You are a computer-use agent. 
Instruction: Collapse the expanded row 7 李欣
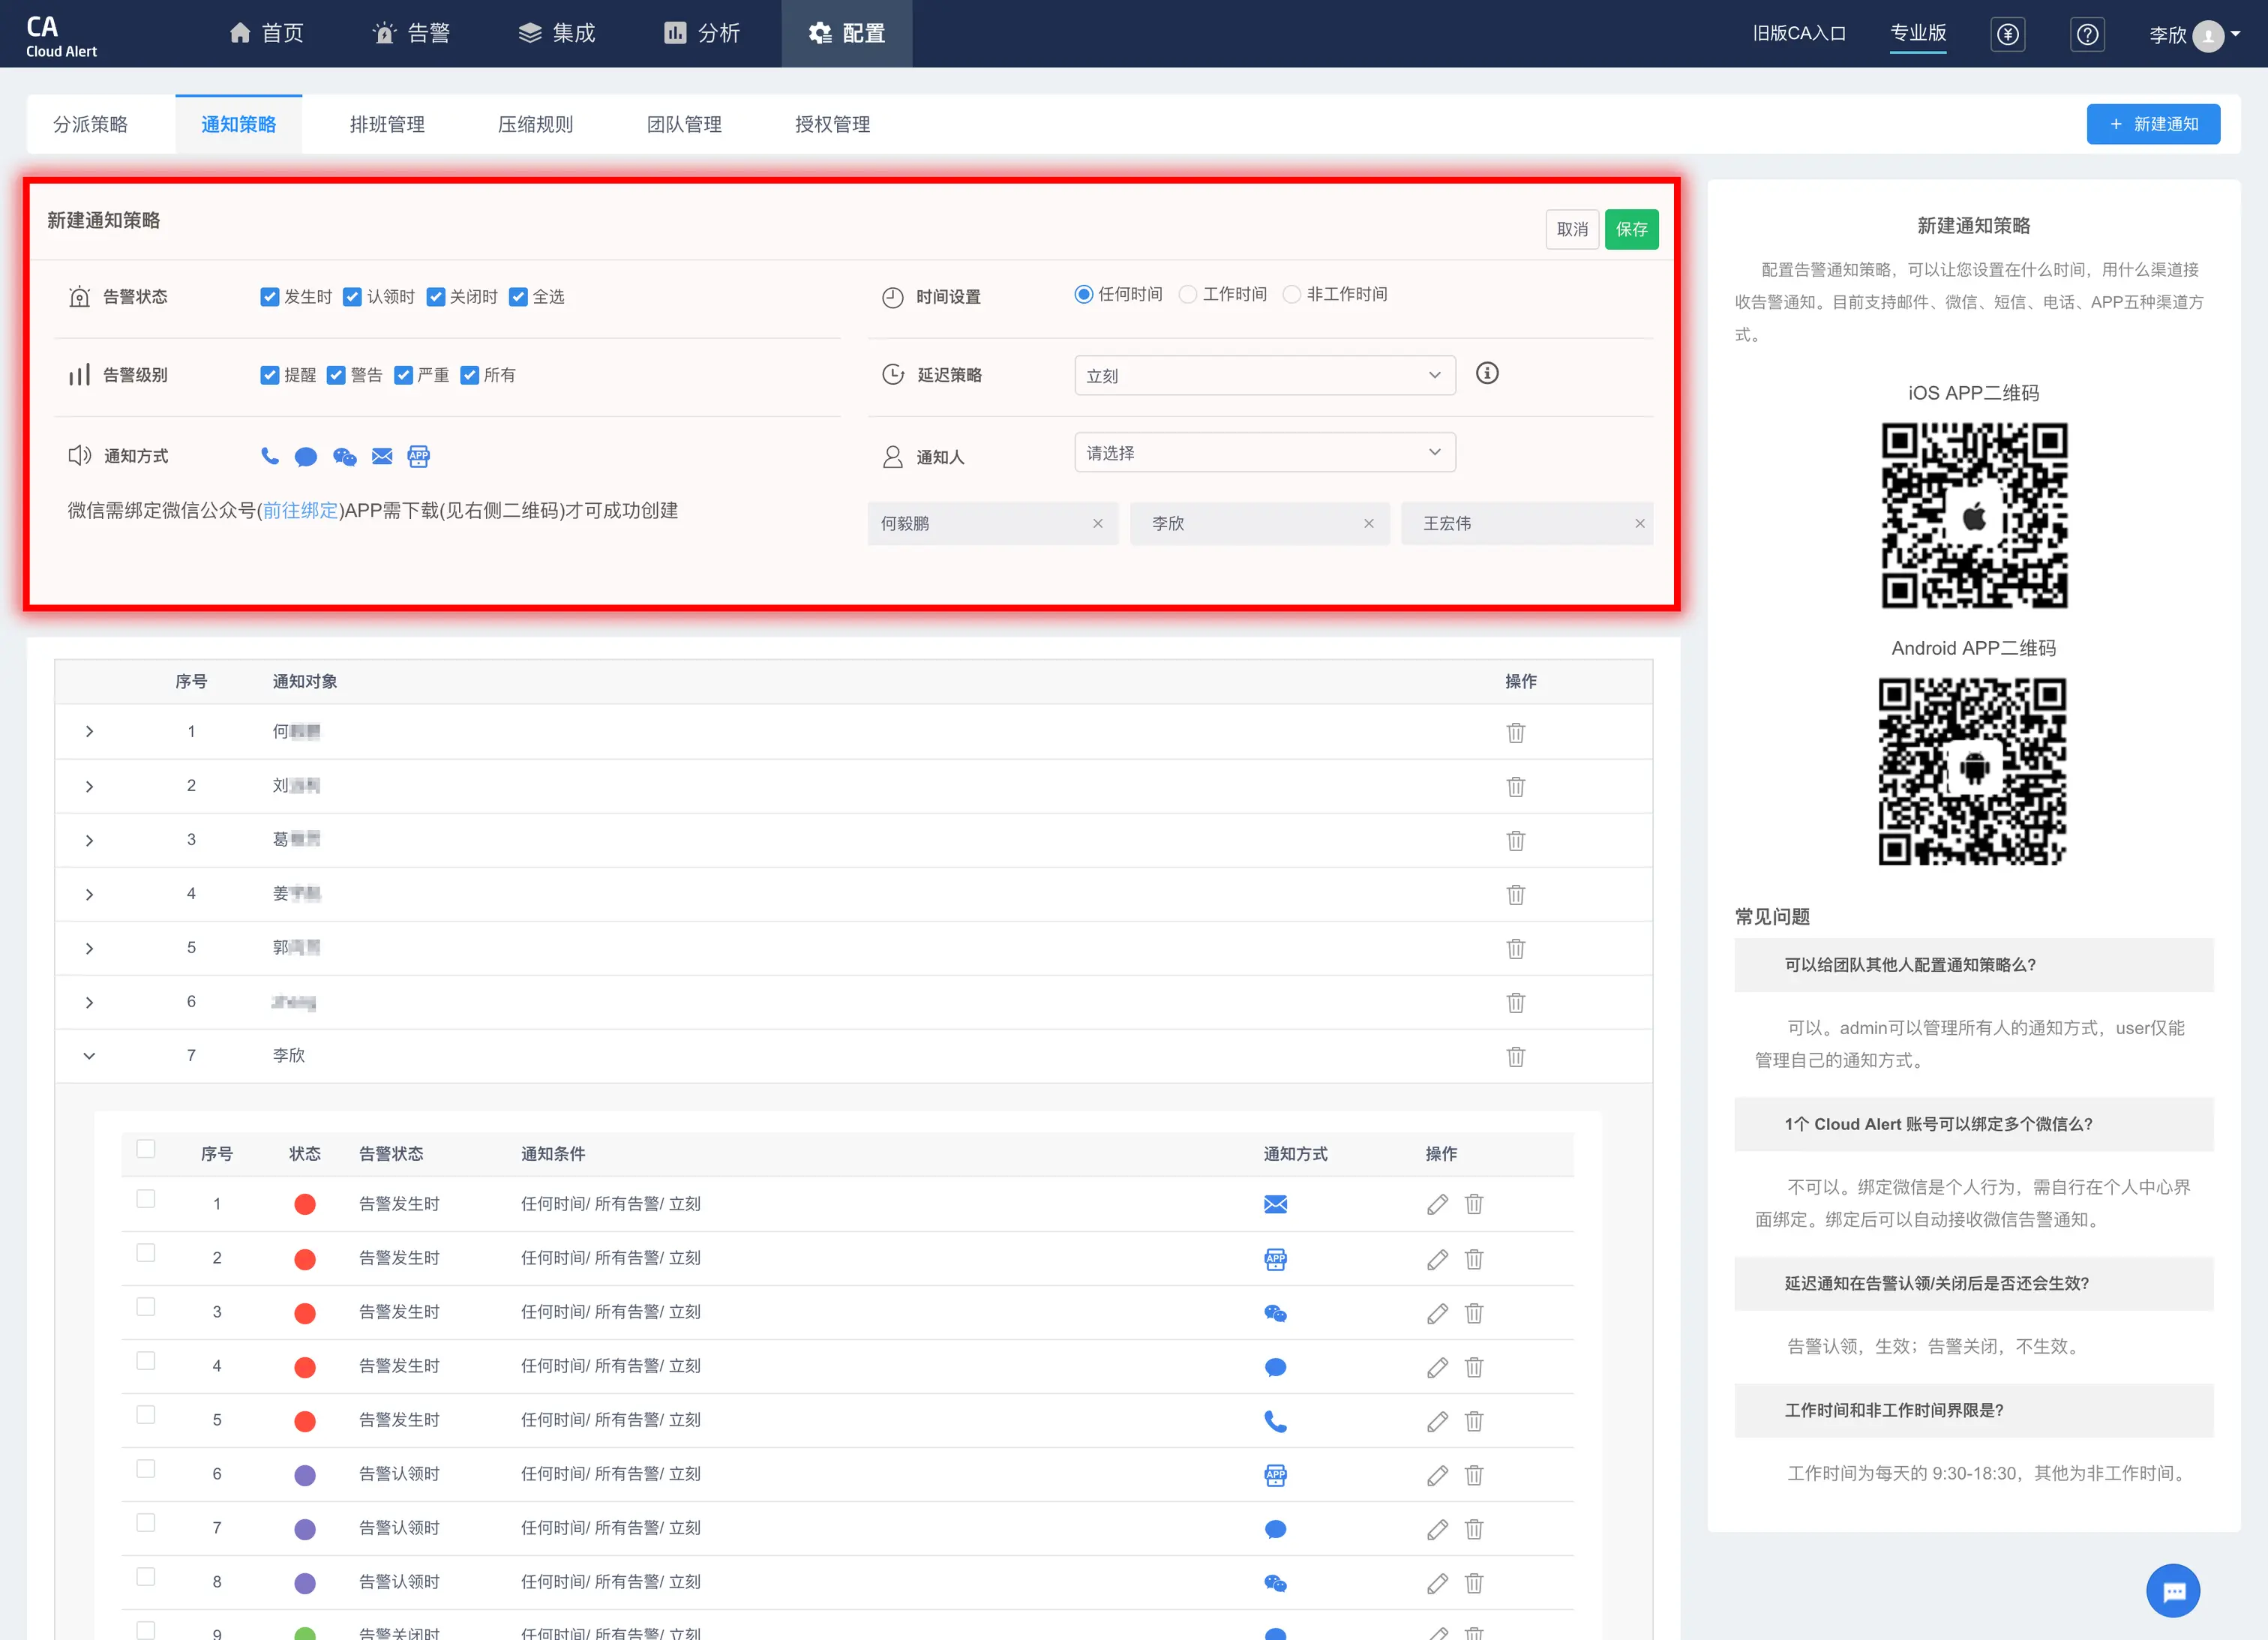pos(89,1055)
